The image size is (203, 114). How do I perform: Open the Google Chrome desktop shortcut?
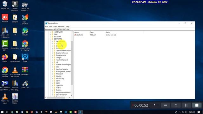[x=5, y=72]
